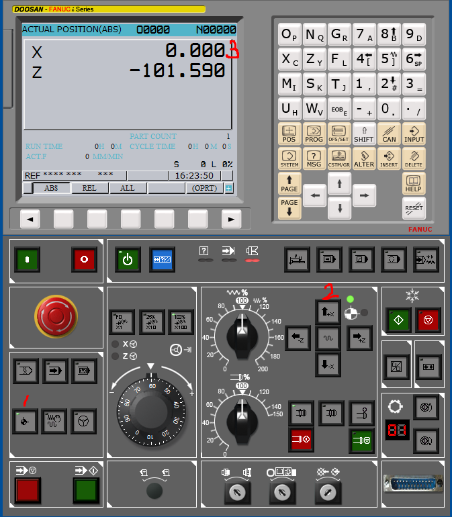Click the blue panel button
The image size is (452, 517).
click(162, 259)
